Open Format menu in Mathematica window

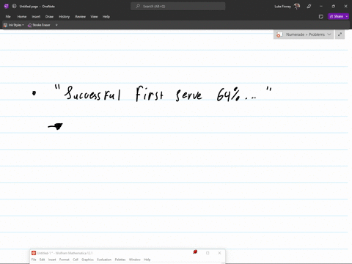click(65, 260)
